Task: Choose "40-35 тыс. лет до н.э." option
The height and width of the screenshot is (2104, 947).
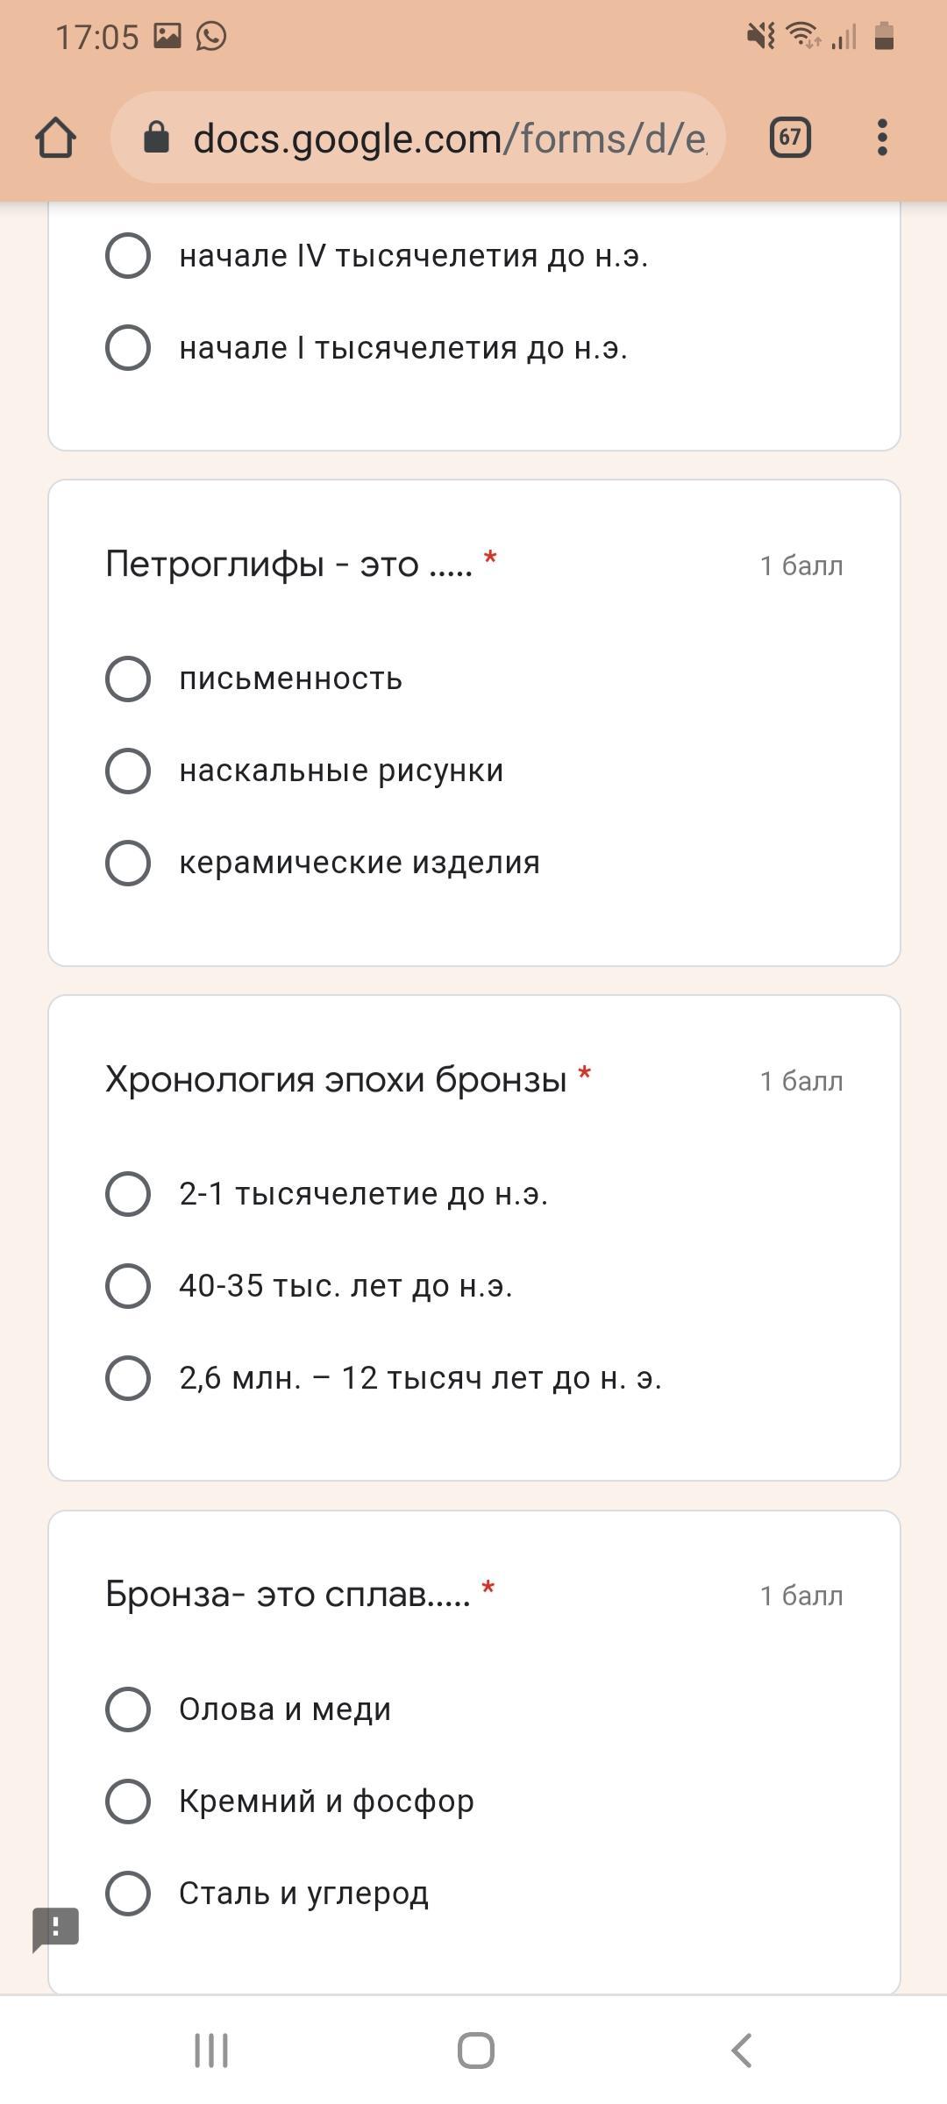Action: click(x=128, y=1286)
